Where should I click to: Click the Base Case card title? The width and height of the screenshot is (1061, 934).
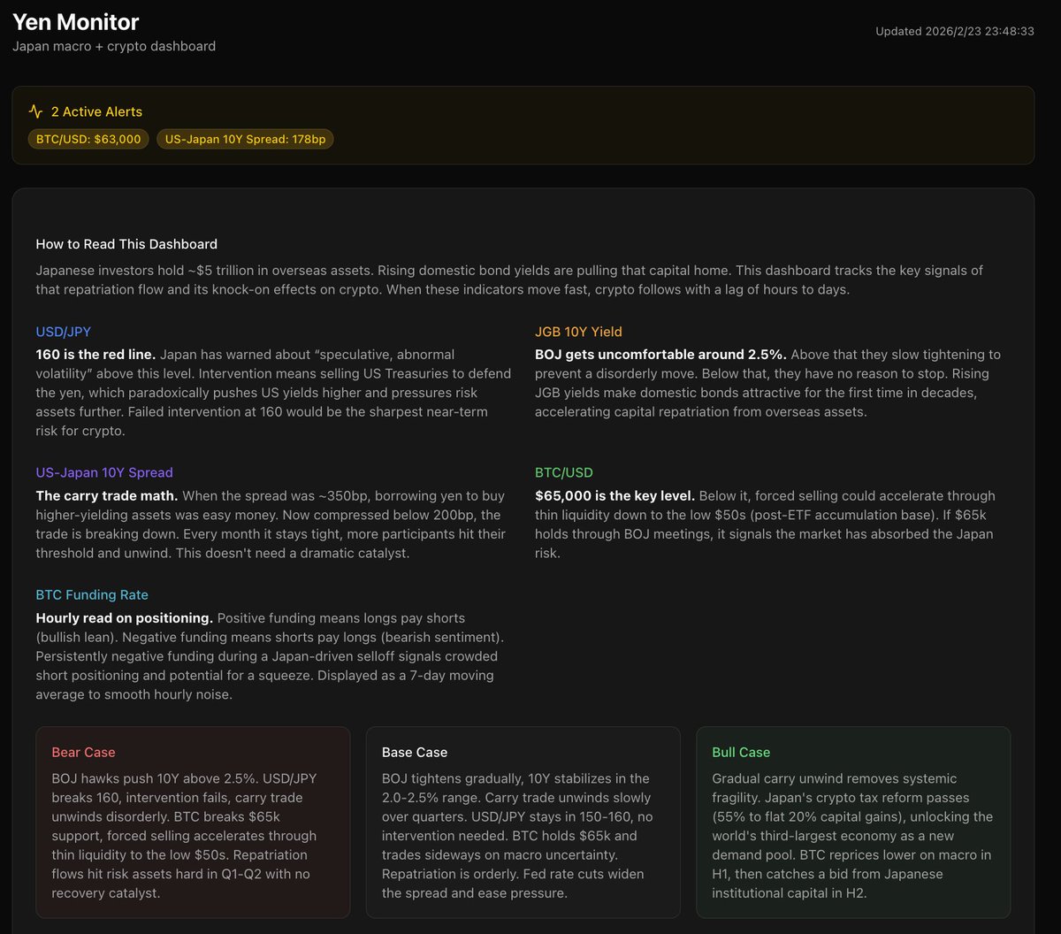pyautogui.click(x=415, y=753)
